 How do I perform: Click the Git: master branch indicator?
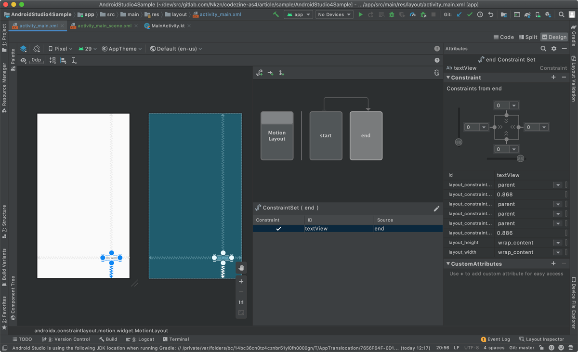coord(522,347)
